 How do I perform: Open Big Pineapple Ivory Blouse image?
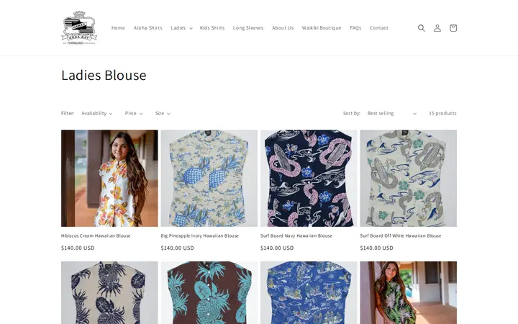click(x=209, y=179)
